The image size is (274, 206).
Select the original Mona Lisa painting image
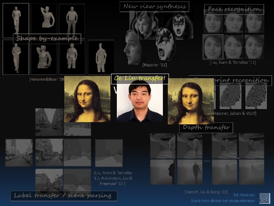[88, 99]
